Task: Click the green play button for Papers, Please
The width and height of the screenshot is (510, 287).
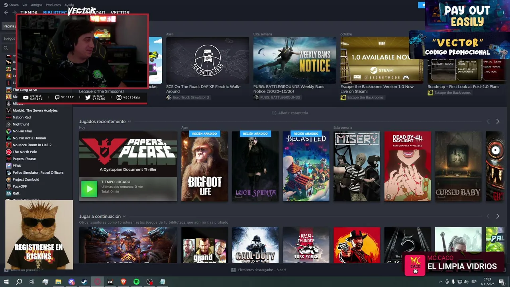Action: tap(89, 189)
